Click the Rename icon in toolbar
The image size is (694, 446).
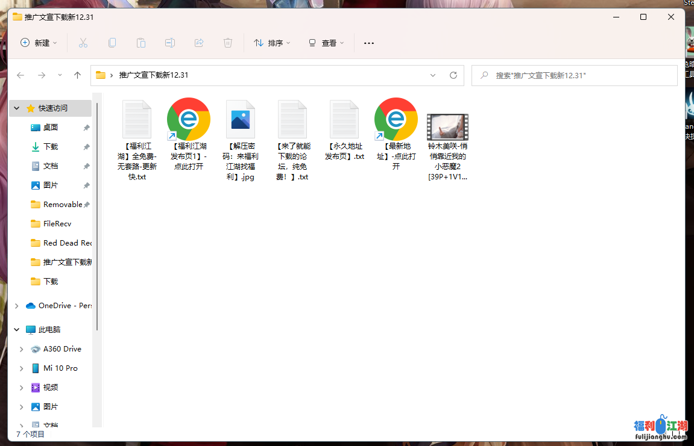170,43
